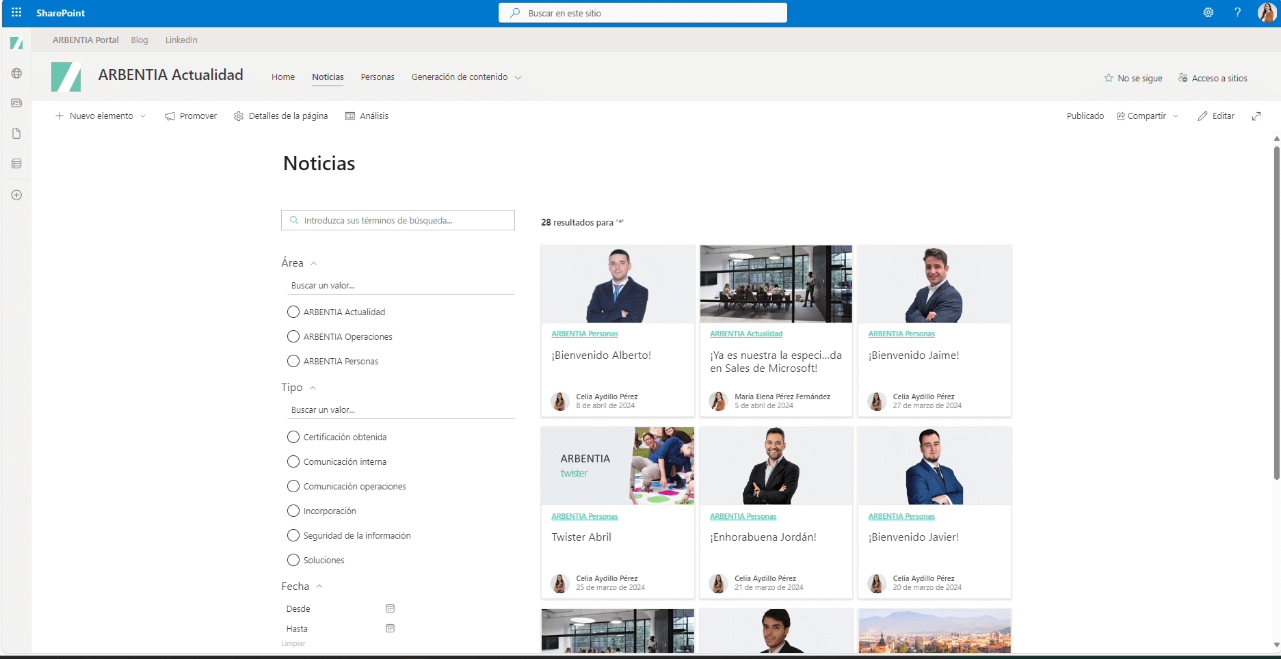Click the magnifier icon in news search box
The image size is (1281, 659).
[294, 220]
